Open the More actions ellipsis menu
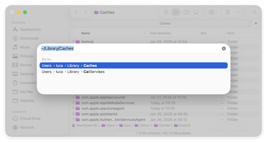The height and width of the screenshot is (142, 267). point(237,12)
